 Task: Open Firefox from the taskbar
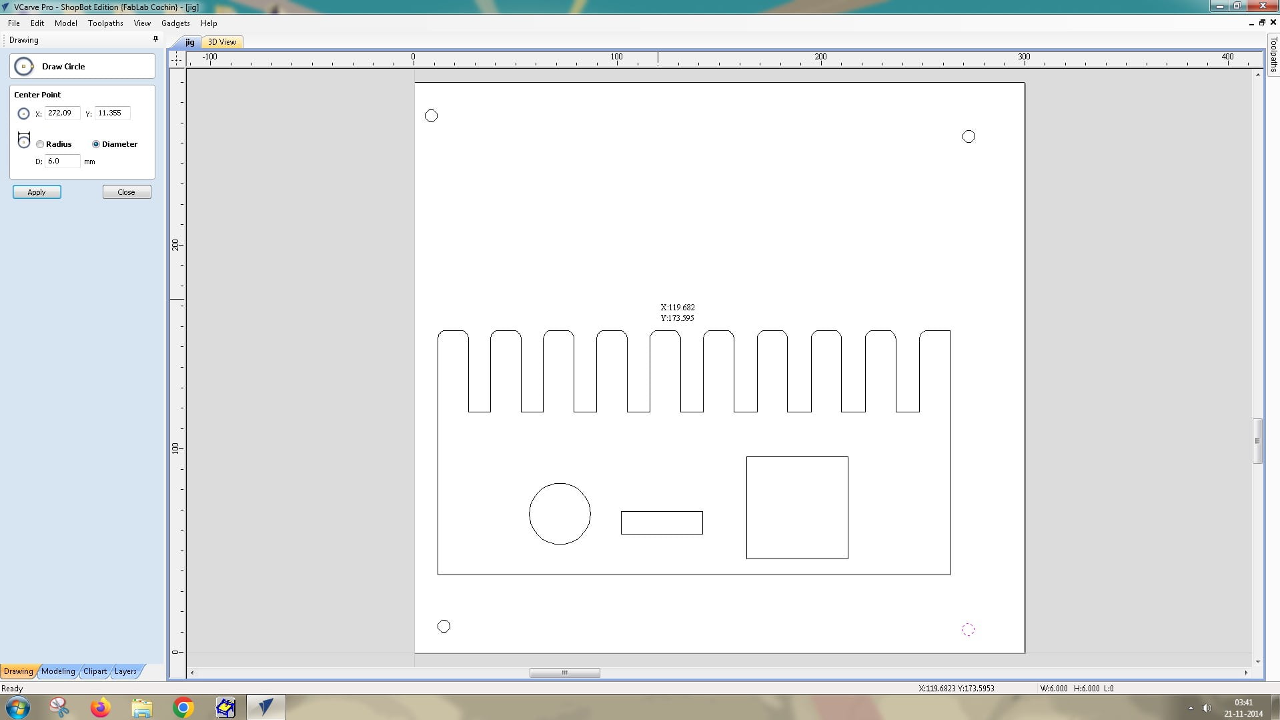pos(101,707)
